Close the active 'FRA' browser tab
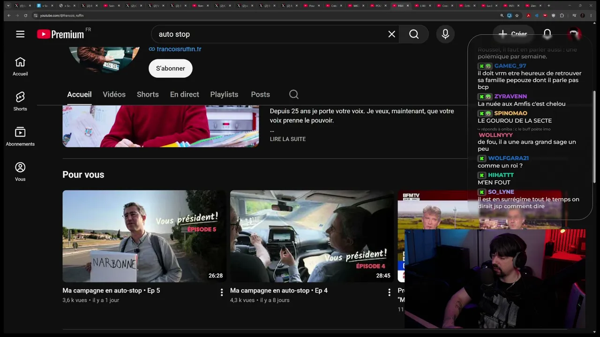This screenshot has height=337, width=600. click(x=408, y=6)
